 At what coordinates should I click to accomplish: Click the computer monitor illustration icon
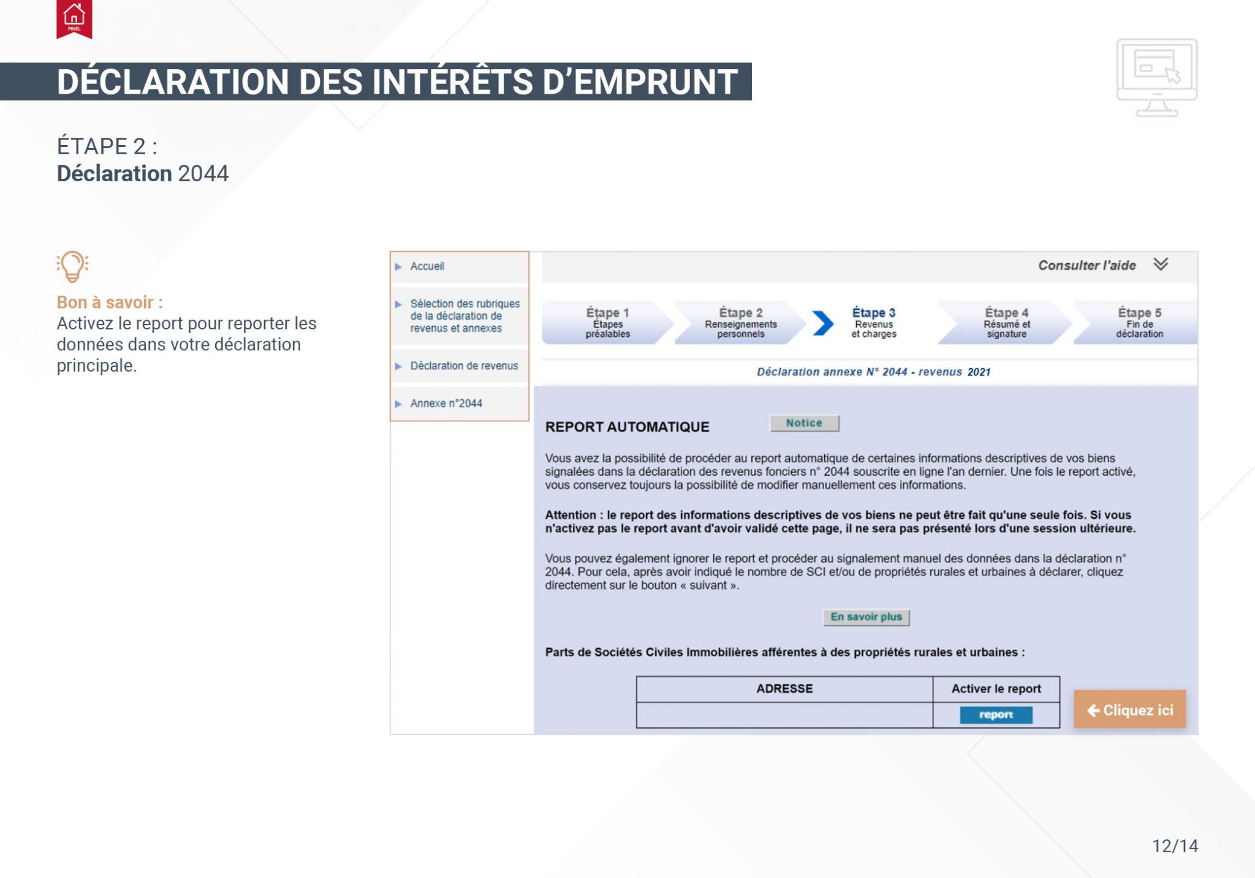[x=1156, y=78]
